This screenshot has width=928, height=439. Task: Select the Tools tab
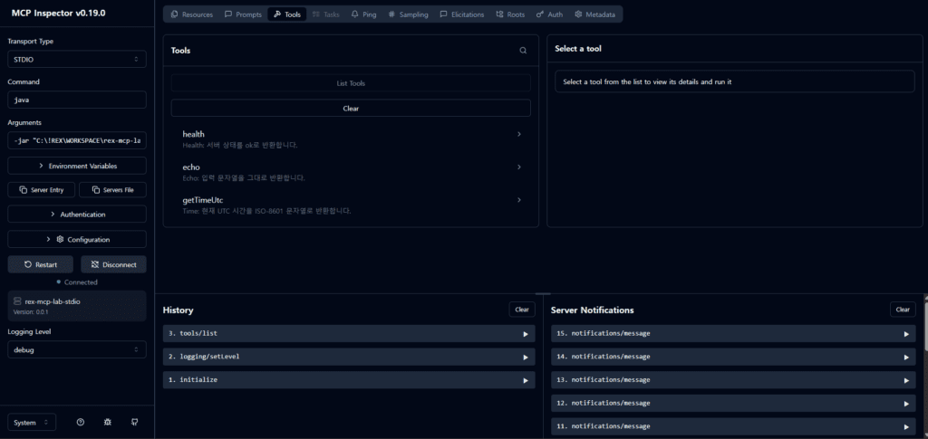[287, 14]
